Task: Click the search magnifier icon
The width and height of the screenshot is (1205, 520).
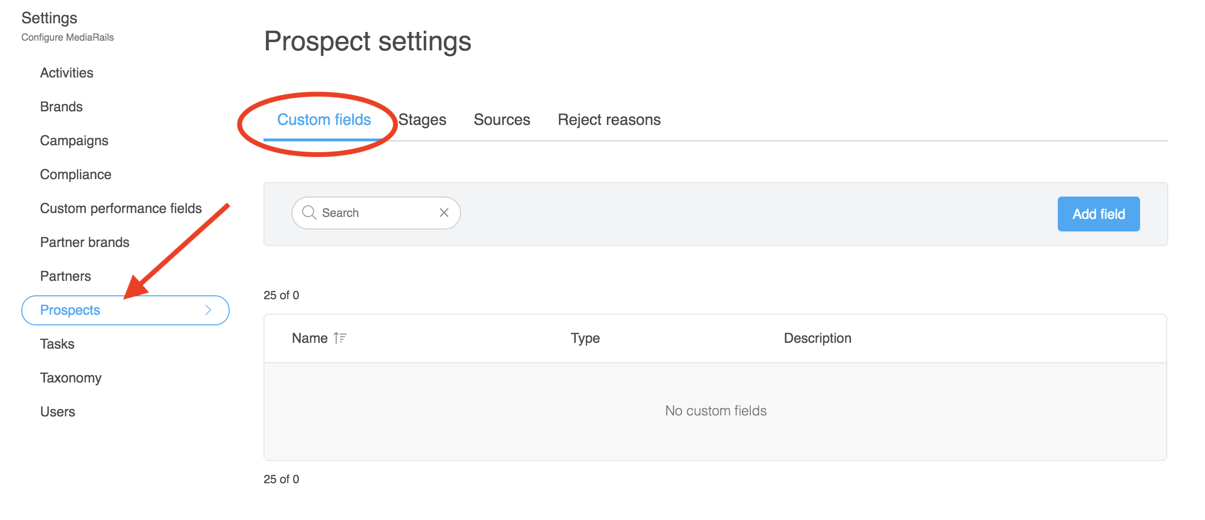Action: [309, 213]
